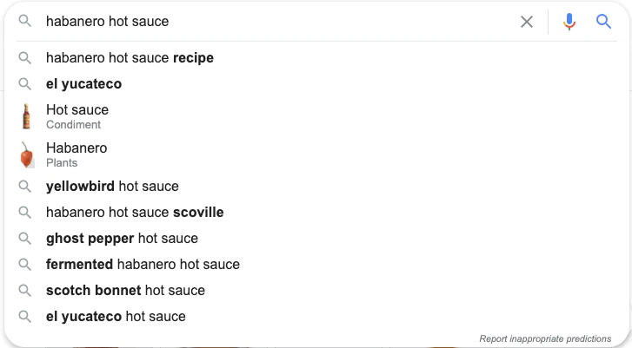
Task: Click the habanero pepper thumbnail
Action: coord(26,154)
